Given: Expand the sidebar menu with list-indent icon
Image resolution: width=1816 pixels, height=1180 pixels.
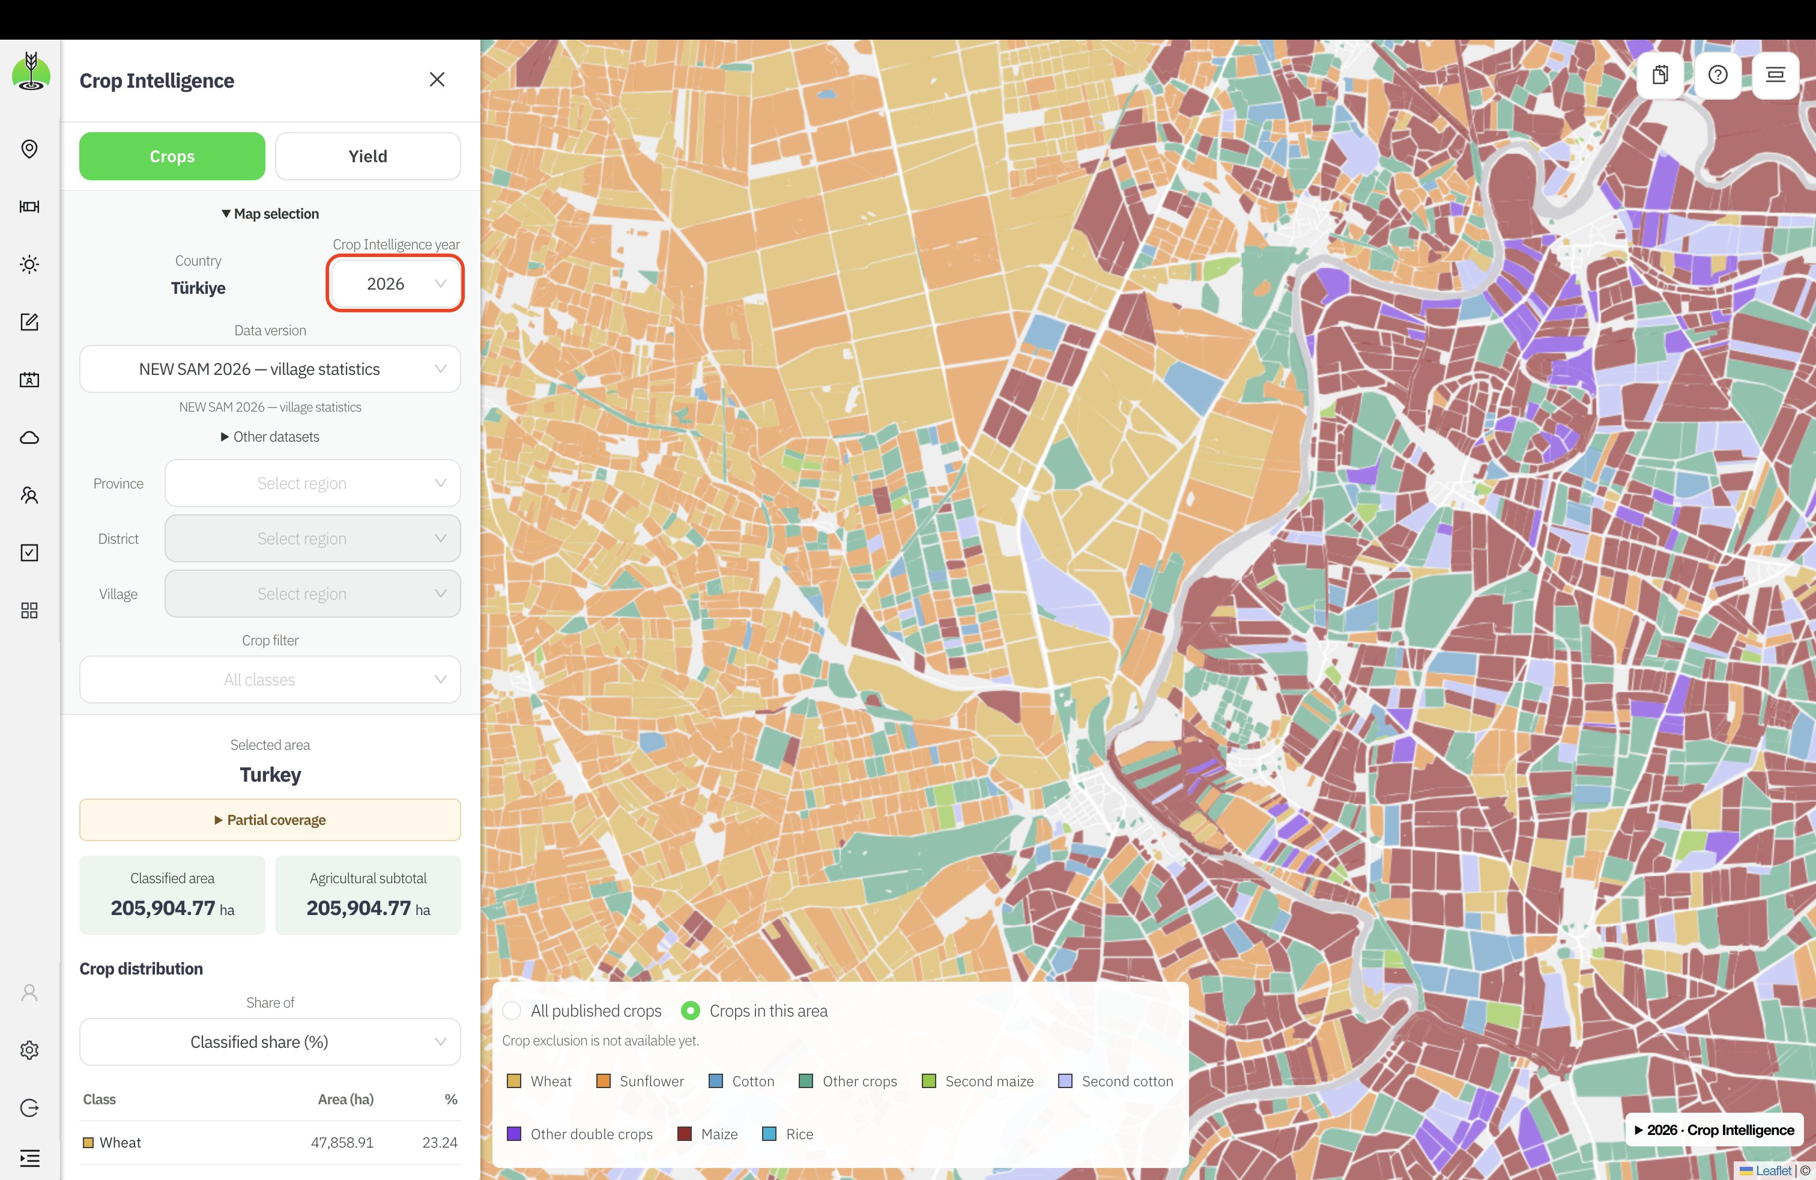Looking at the screenshot, I should pos(29,1158).
